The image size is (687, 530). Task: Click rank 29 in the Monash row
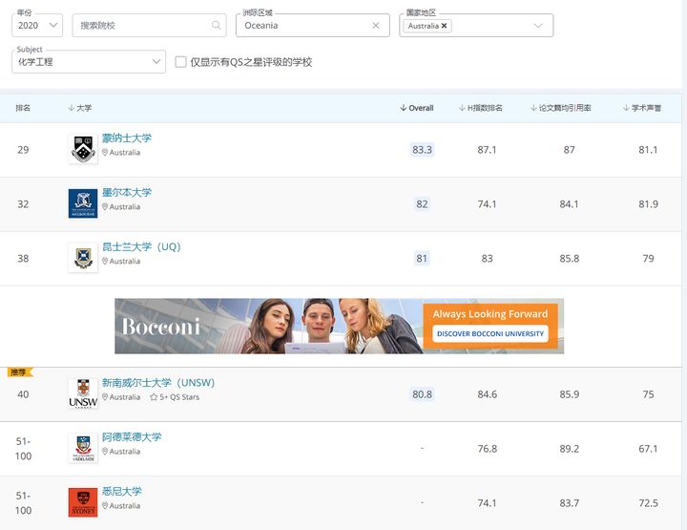[23, 150]
